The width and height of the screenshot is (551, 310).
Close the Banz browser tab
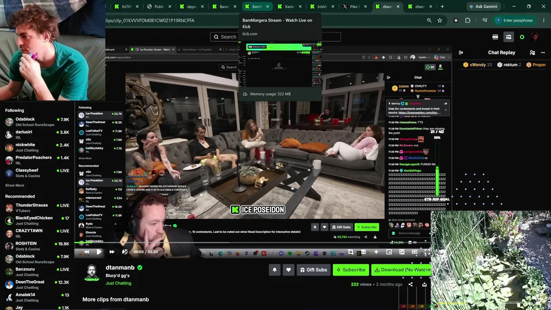tap(235, 6)
